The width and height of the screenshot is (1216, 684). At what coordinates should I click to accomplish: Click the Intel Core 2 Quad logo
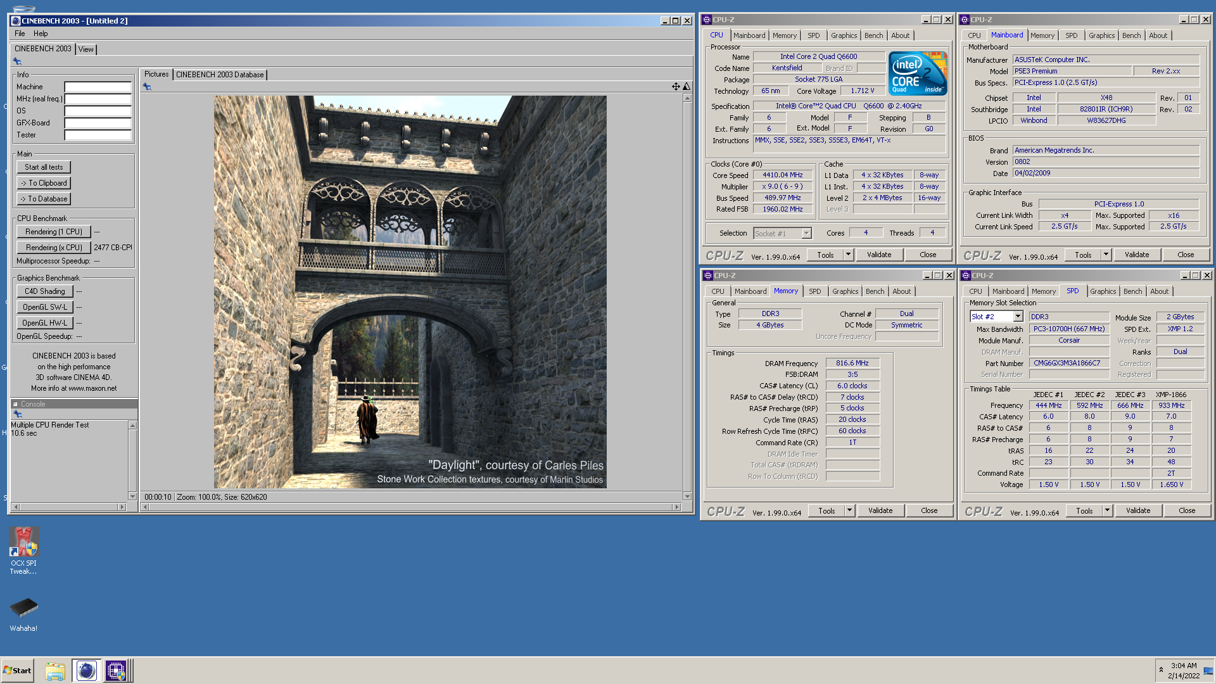pos(918,73)
